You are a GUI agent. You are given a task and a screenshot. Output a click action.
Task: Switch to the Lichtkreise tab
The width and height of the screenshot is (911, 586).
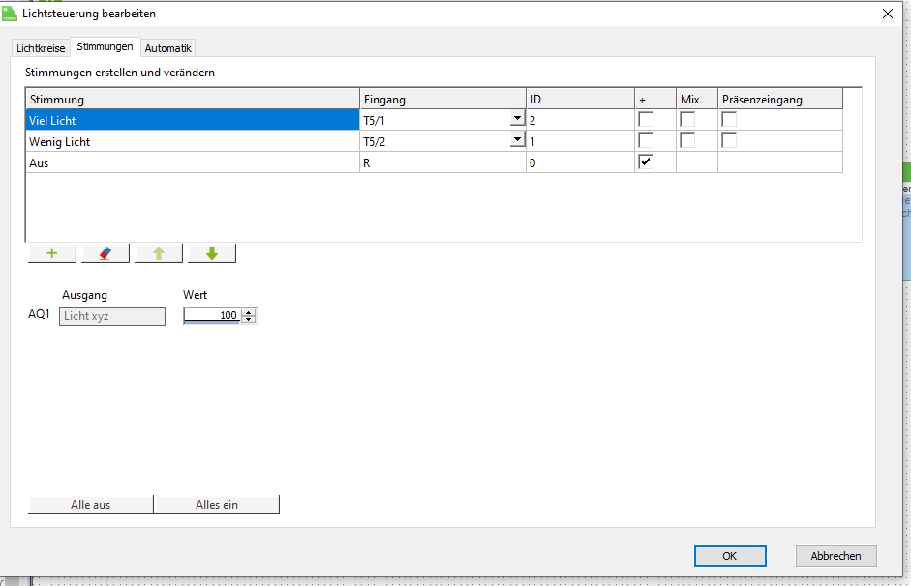(41, 48)
